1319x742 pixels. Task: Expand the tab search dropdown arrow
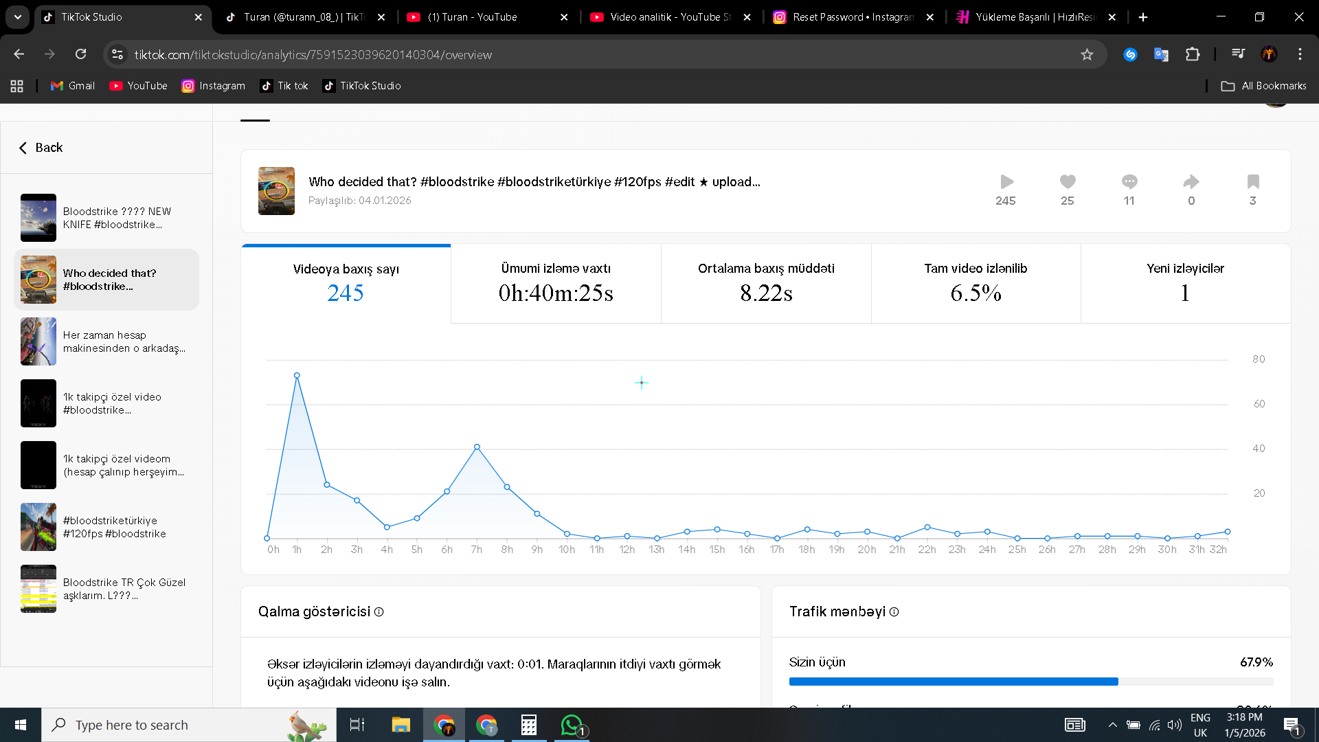click(18, 17)
